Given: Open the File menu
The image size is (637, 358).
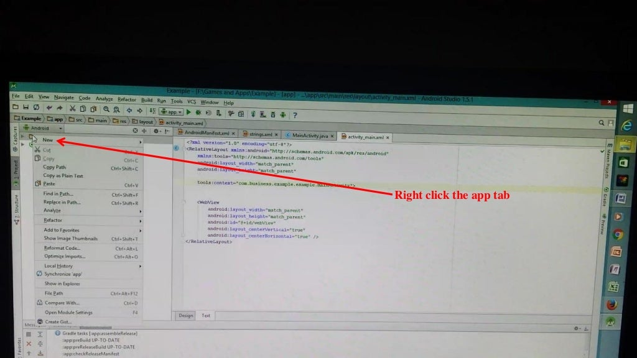Looking at the screenshot, I should 16,96.
